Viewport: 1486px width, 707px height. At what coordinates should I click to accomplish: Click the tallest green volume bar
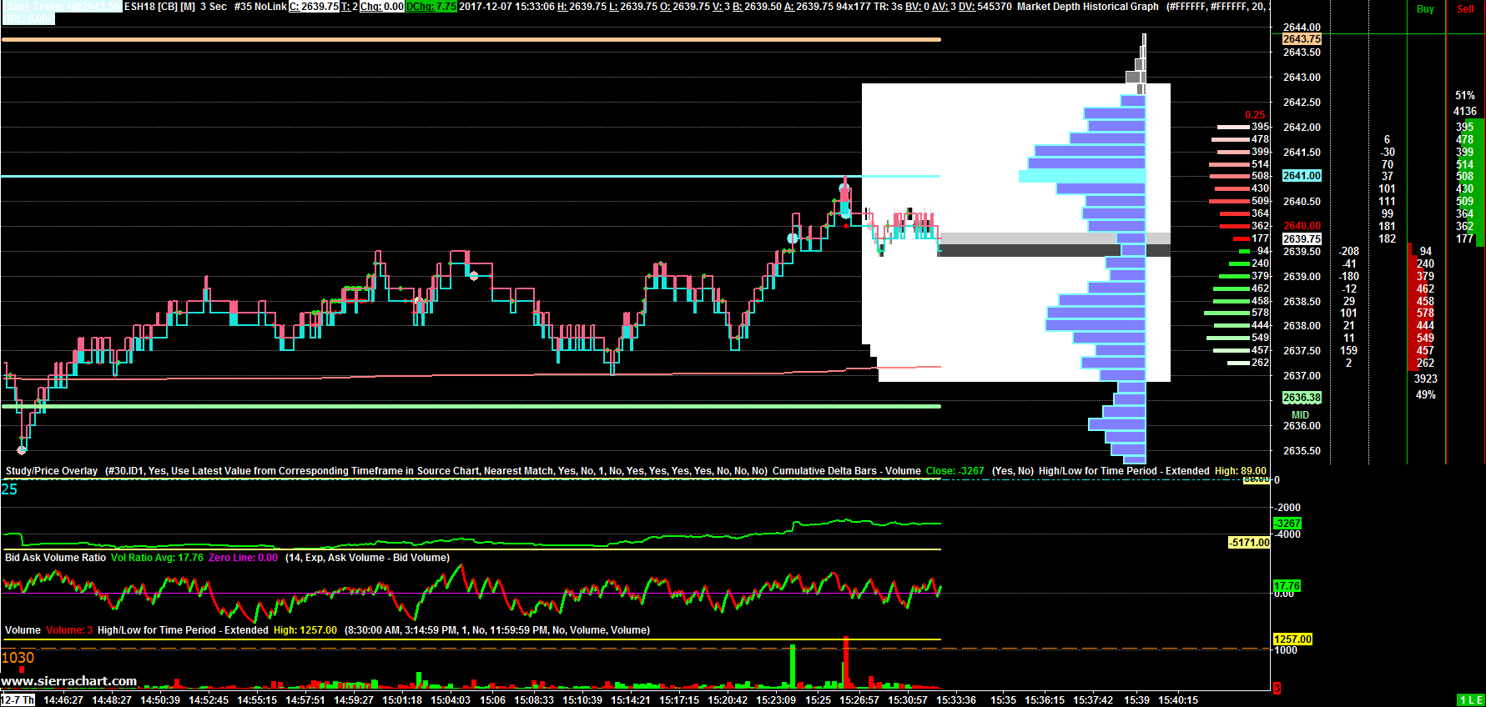[793, 665]
